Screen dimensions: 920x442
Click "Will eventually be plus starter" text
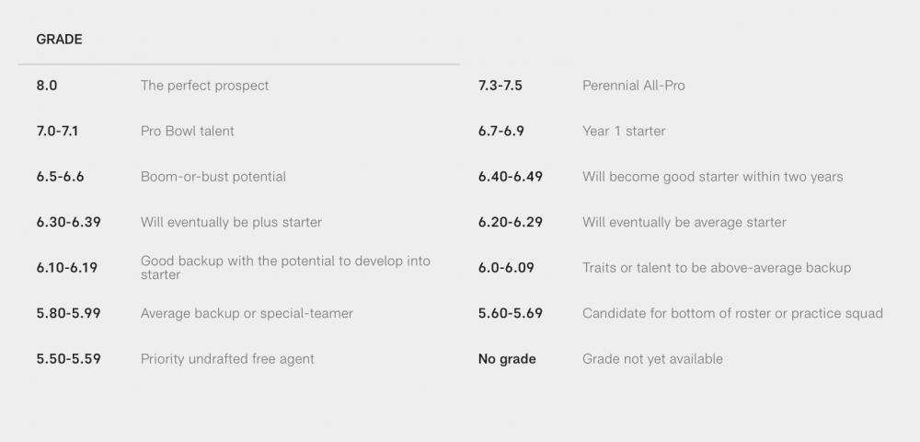tap(231, 222)
